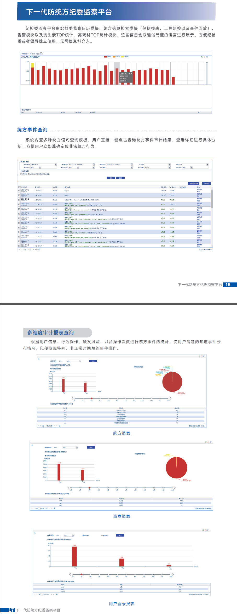Click Excel export icon above 统方报表 chart
This screenshot has width=237, height=616.
pos(199,356)
